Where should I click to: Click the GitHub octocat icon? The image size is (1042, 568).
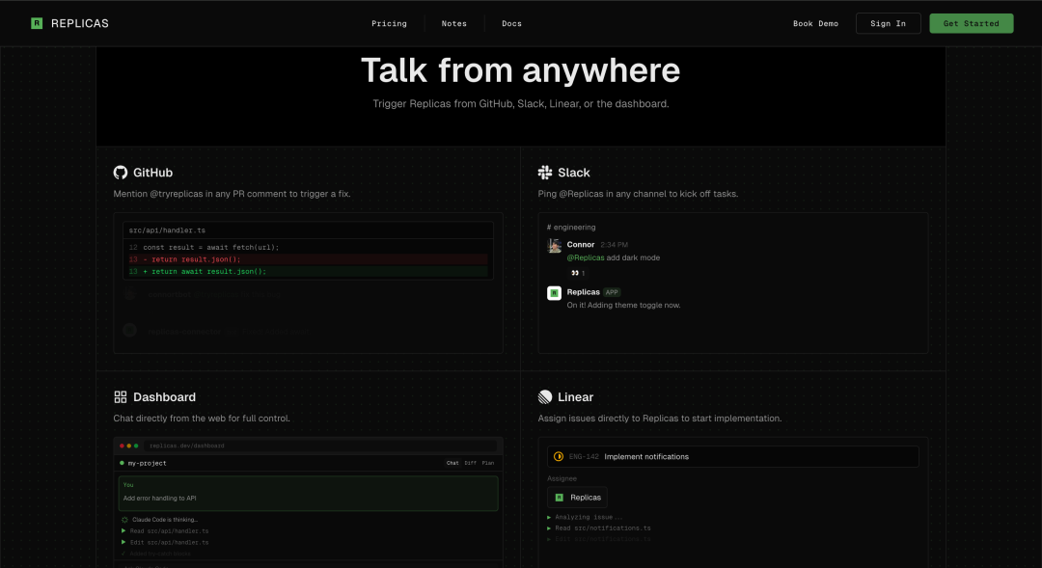pyautogui.click(x=121, y=173)
